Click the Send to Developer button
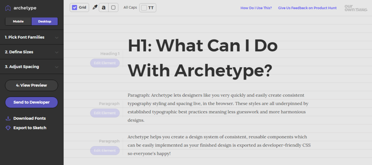Screen dimensions: 372x165 point(32,102)
